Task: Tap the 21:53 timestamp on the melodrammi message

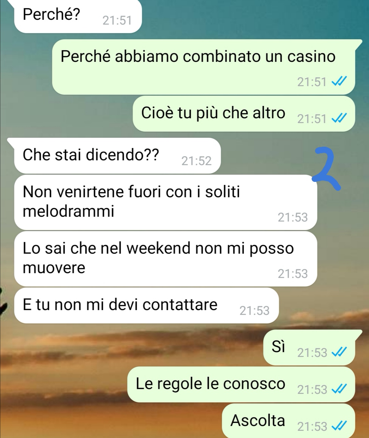Action: pos(292,217)
